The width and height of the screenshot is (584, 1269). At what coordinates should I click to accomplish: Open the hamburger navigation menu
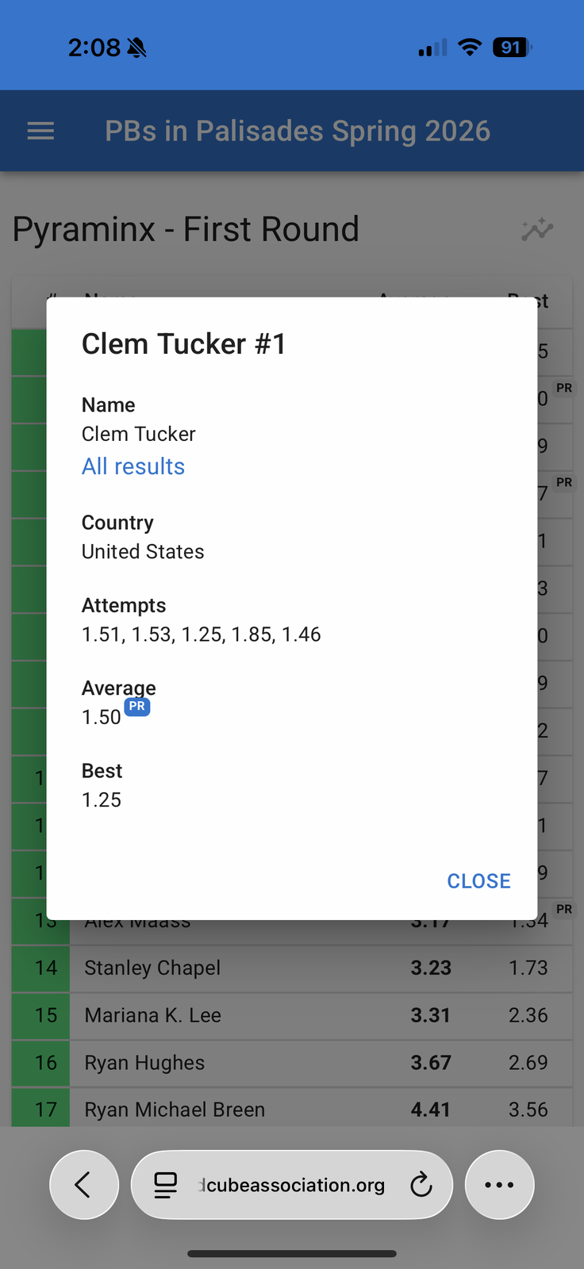pyautogui.click(x=40, y=131)
